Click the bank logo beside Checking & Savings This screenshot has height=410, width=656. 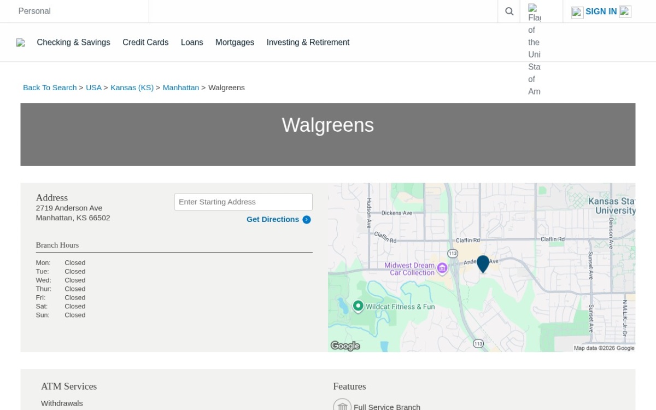[21, 43]
